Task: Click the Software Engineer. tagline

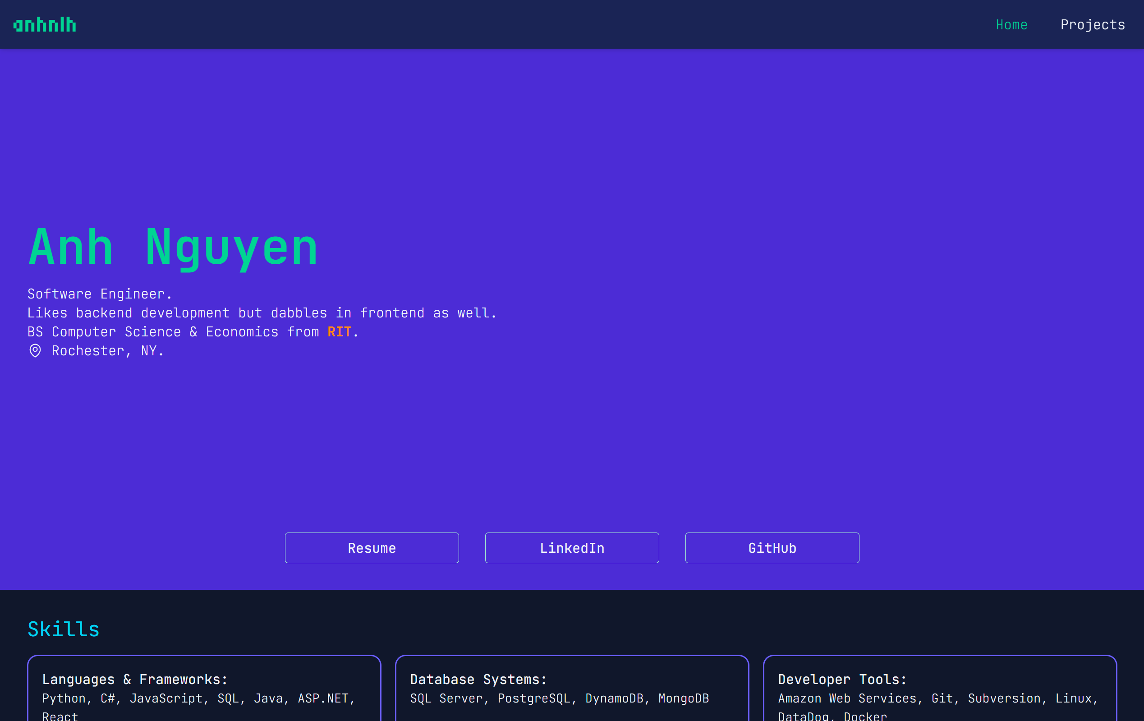Action: point(99,294)
